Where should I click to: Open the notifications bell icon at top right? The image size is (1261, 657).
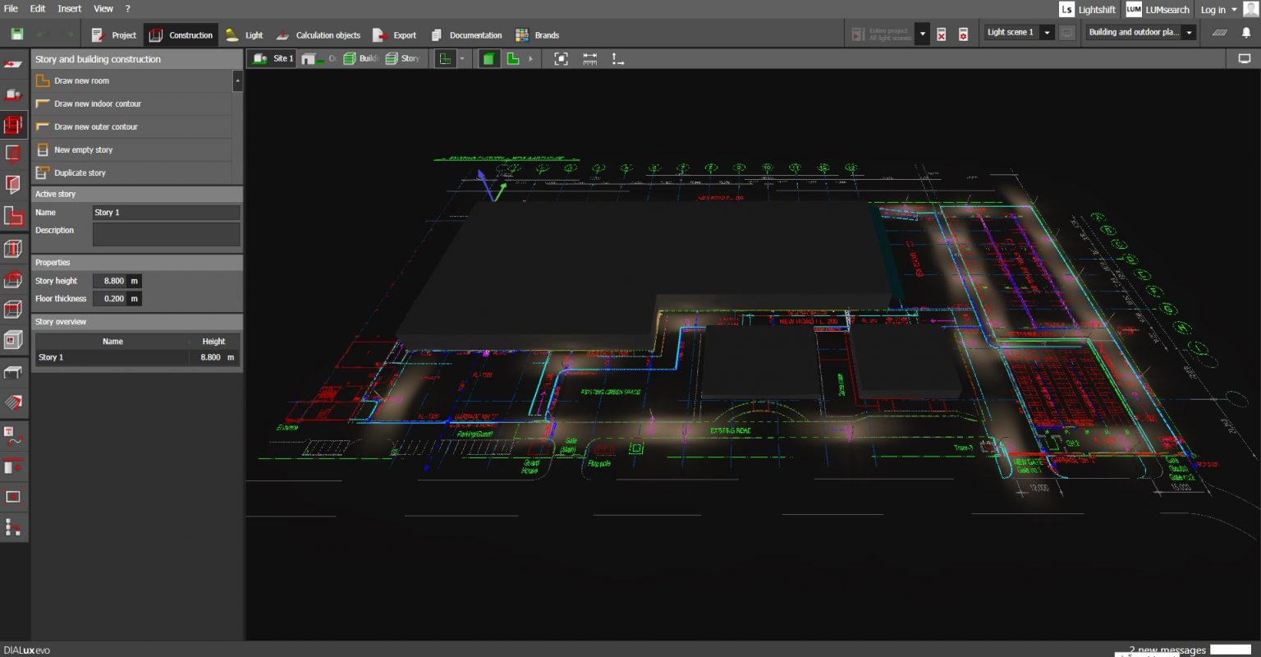(1247, 33)
